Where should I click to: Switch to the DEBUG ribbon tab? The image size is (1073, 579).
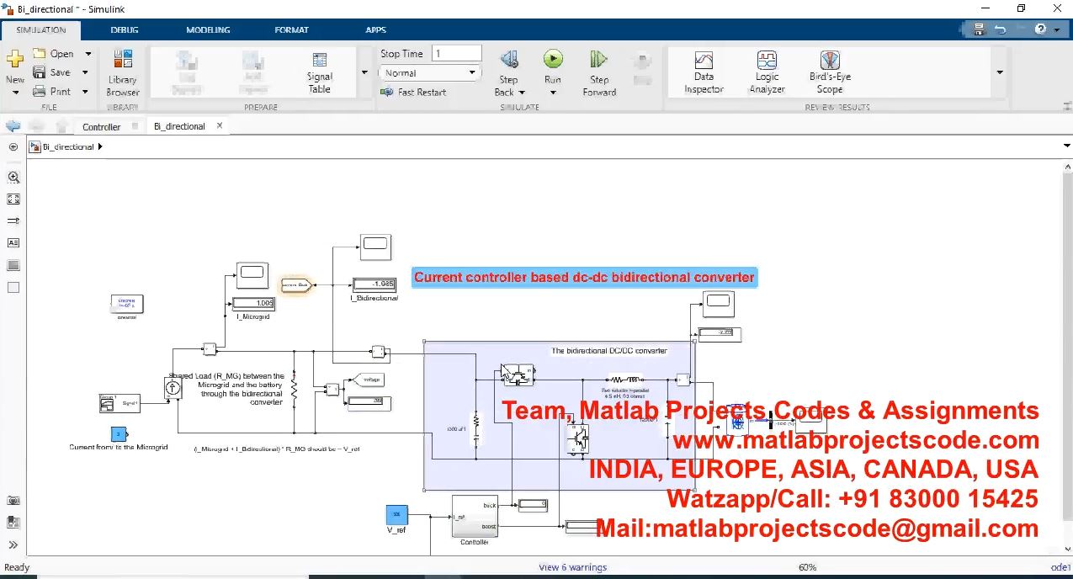(125, 29)
